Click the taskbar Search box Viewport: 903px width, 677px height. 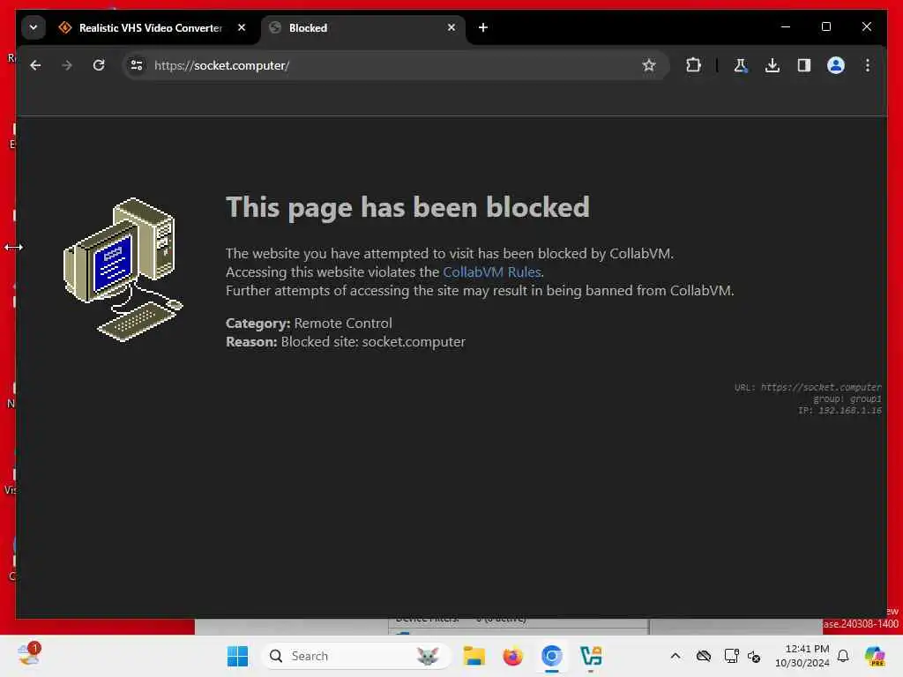pos(356,656)
